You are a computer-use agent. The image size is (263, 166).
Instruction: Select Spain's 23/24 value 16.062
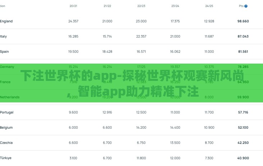(x=175, y=52)
